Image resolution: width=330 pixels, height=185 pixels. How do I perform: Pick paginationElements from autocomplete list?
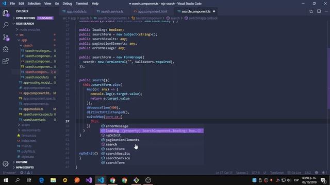(152, 140)
